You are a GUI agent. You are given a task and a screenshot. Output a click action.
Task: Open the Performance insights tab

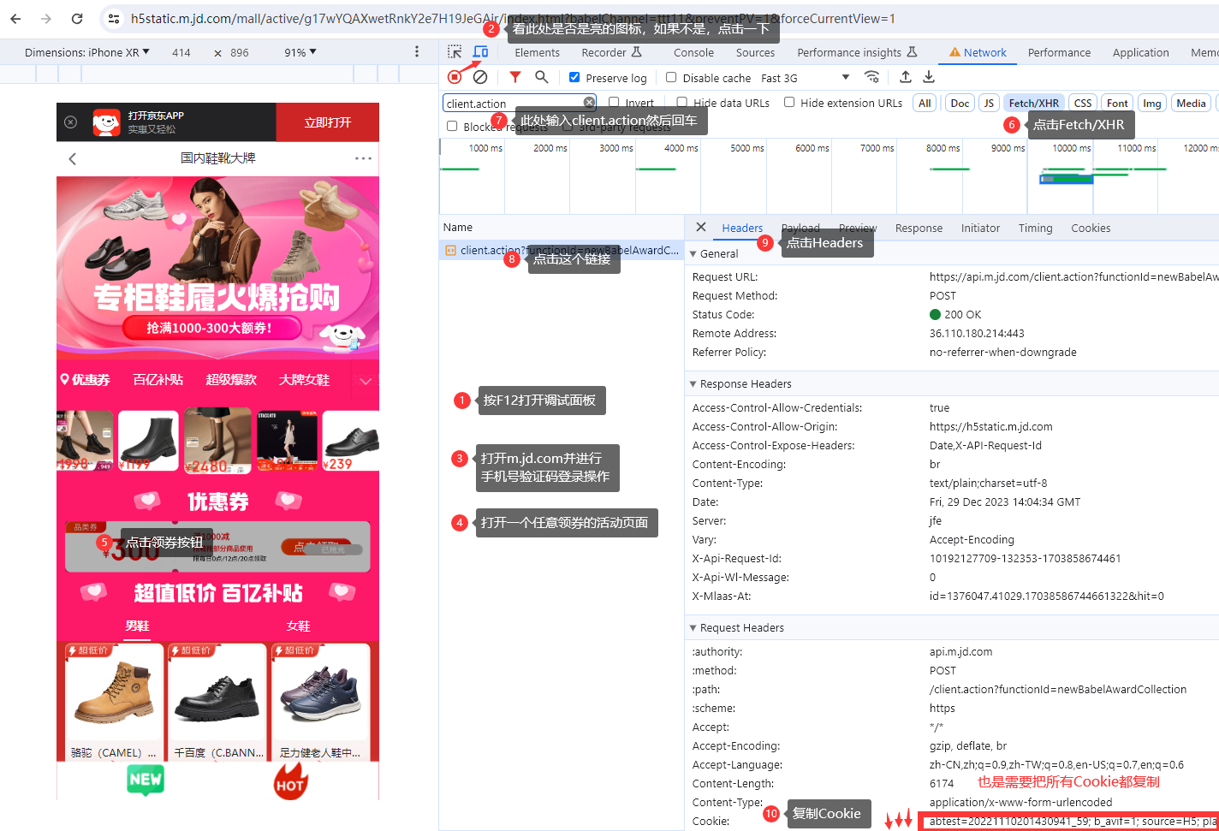[x=857, y=52]
